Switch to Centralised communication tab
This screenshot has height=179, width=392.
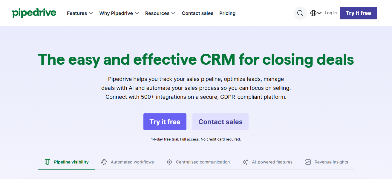coord(203,162)
